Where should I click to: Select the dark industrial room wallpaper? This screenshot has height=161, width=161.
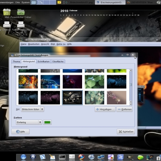72,98
